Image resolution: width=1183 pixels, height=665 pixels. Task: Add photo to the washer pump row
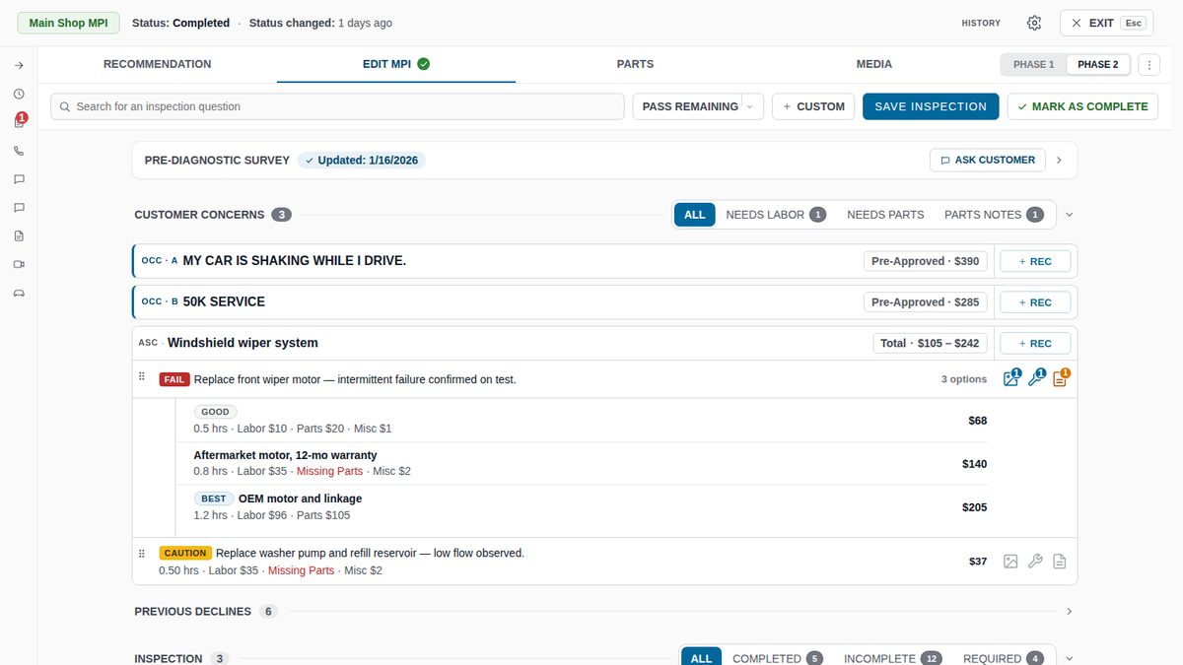[1010, 562]
